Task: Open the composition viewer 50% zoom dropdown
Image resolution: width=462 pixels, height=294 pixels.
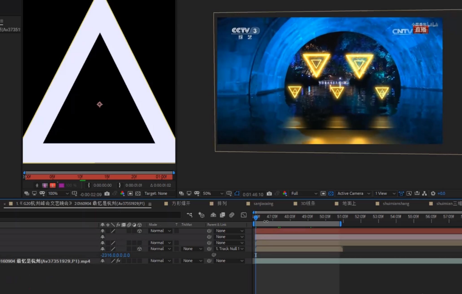Action: (213, 194)
